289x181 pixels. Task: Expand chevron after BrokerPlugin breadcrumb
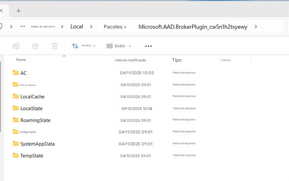256,27
